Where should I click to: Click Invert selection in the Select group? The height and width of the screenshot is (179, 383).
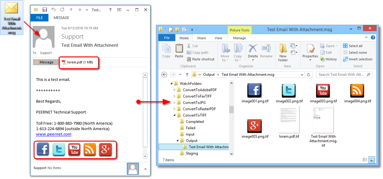[358, 59]
